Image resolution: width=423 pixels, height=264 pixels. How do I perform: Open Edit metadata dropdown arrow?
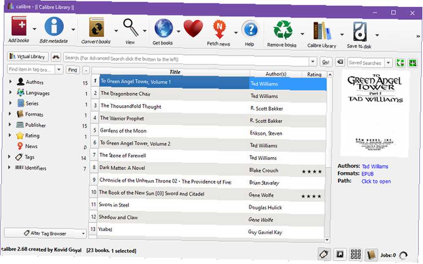click(73, 29)
